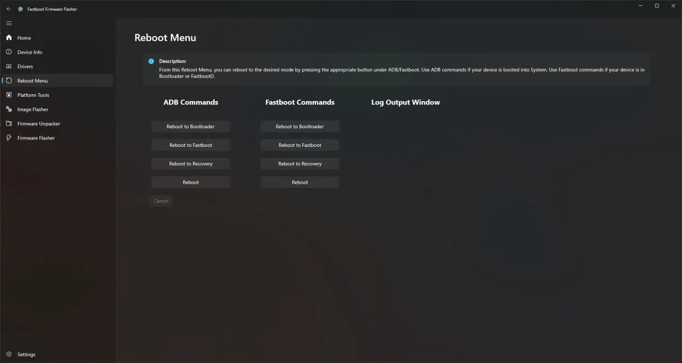Click the Fastboot Commands heading
Image resolution: width=682 pixels, height=363 pixels.
(300, 102)
